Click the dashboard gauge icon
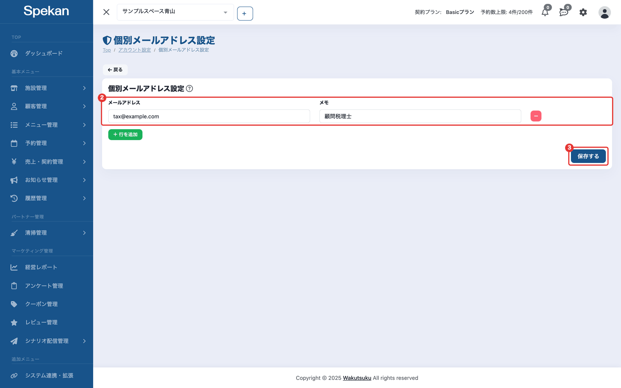Image resolution: width=621 pixels, height=388 pixels. (x=14, y=54)
